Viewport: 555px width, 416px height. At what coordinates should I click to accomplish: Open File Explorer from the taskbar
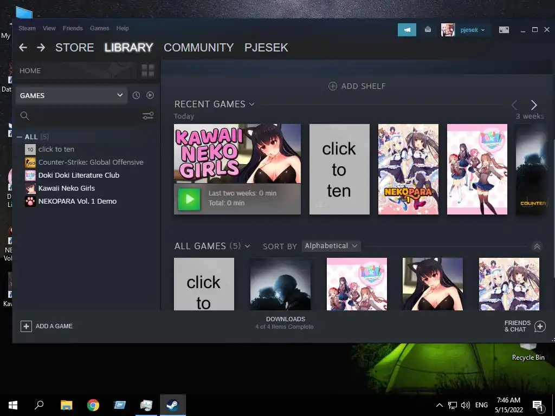click(66, 405)
